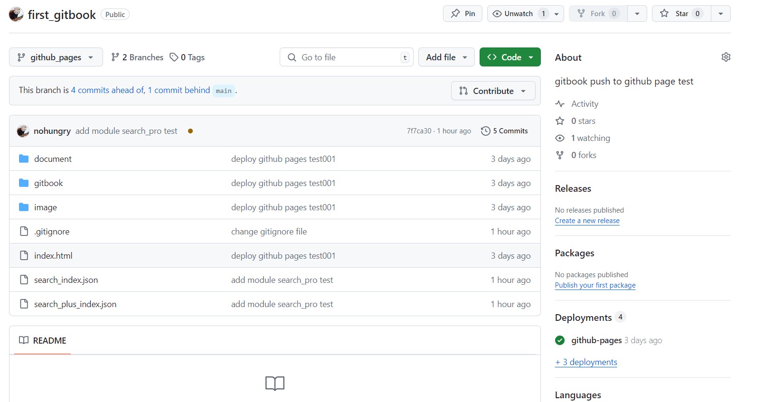Open the search_plus_index.json file name
This screenshot has height=402, width=774.
click(x=75, y=304)
